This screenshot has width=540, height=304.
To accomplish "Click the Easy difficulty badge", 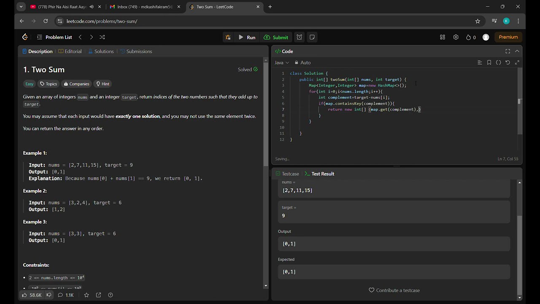I will (x=29, y=84).
